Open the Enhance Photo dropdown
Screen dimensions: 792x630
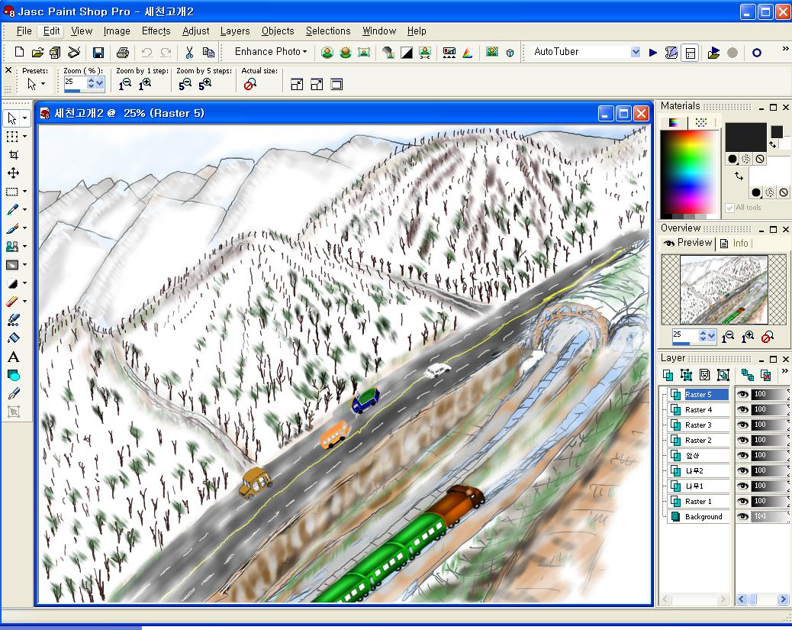(271, 52)
